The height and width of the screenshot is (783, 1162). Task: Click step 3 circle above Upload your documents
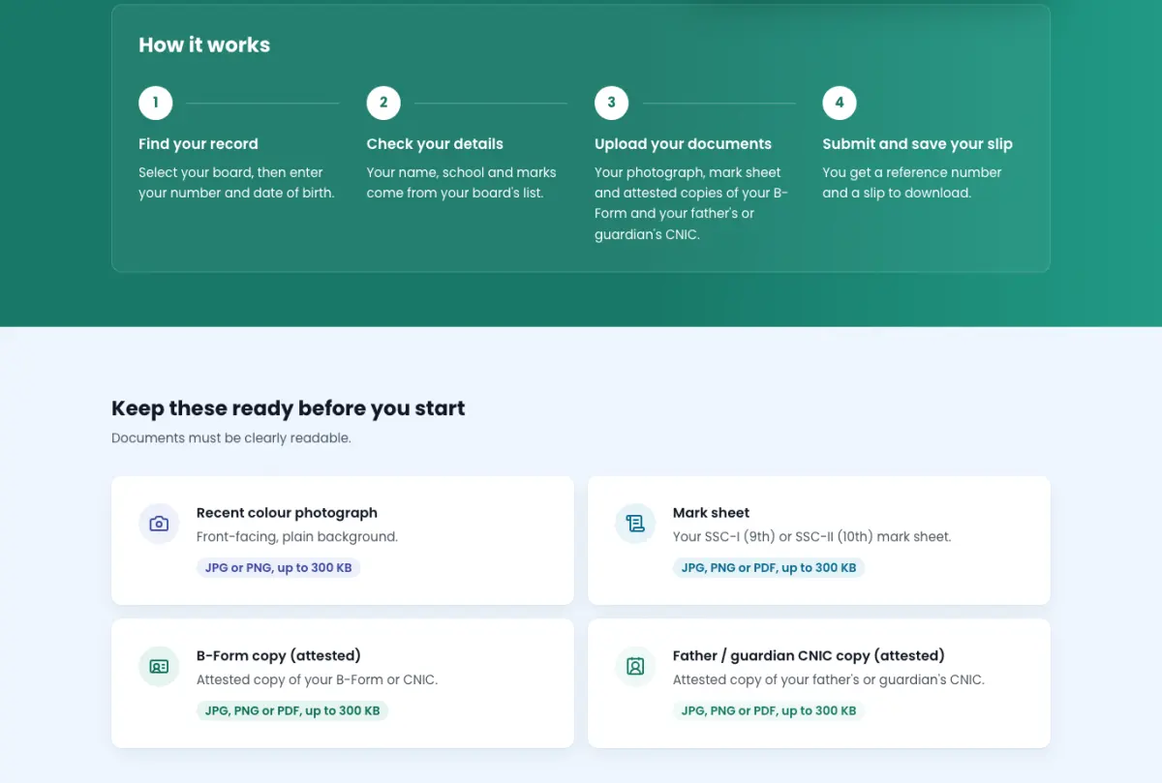point(611,103)
